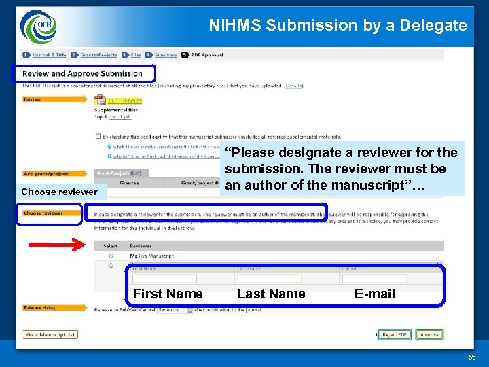This screenshot has height=367, width=489.
Task: Click Go to Manuscript List button
Action: 50,335
